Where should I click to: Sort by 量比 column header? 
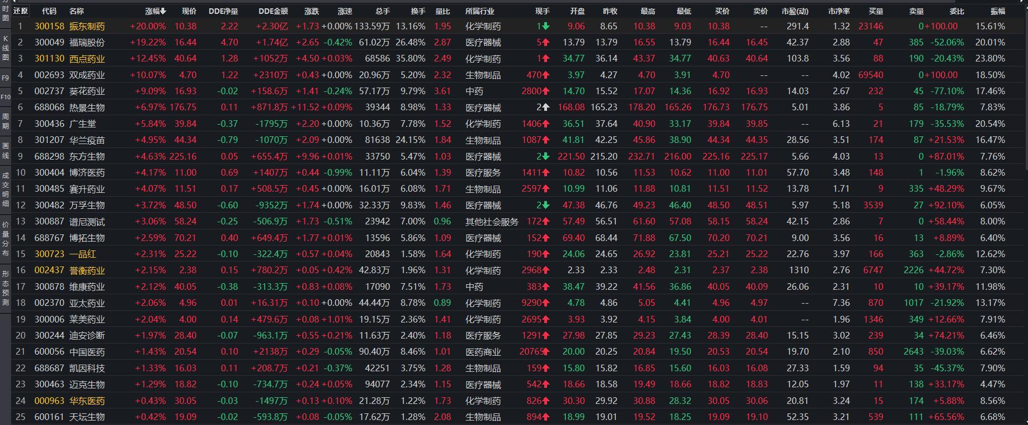[x=443, y=11]
